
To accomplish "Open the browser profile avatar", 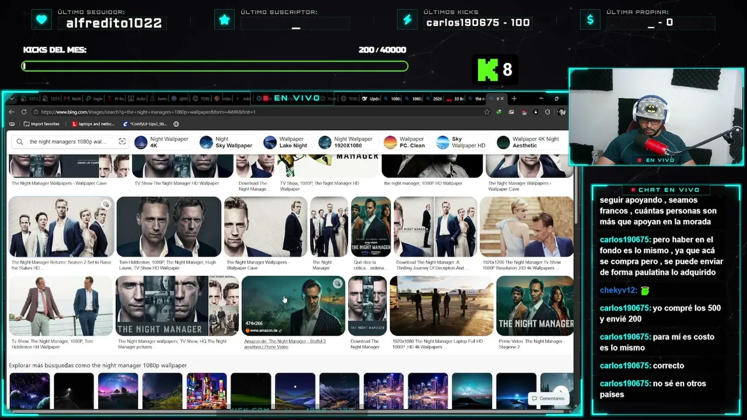I will pyautogui.click(x=561, y=112).
